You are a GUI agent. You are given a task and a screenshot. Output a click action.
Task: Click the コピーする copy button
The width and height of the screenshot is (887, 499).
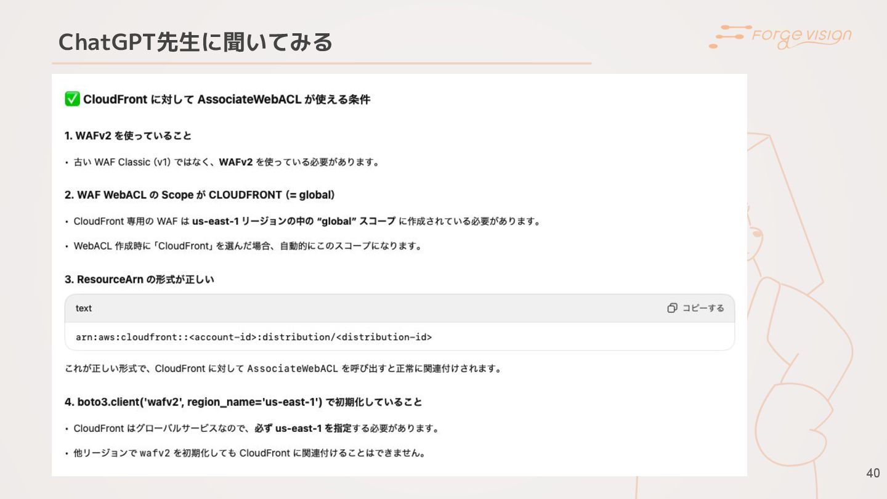(x=695, y=308)
